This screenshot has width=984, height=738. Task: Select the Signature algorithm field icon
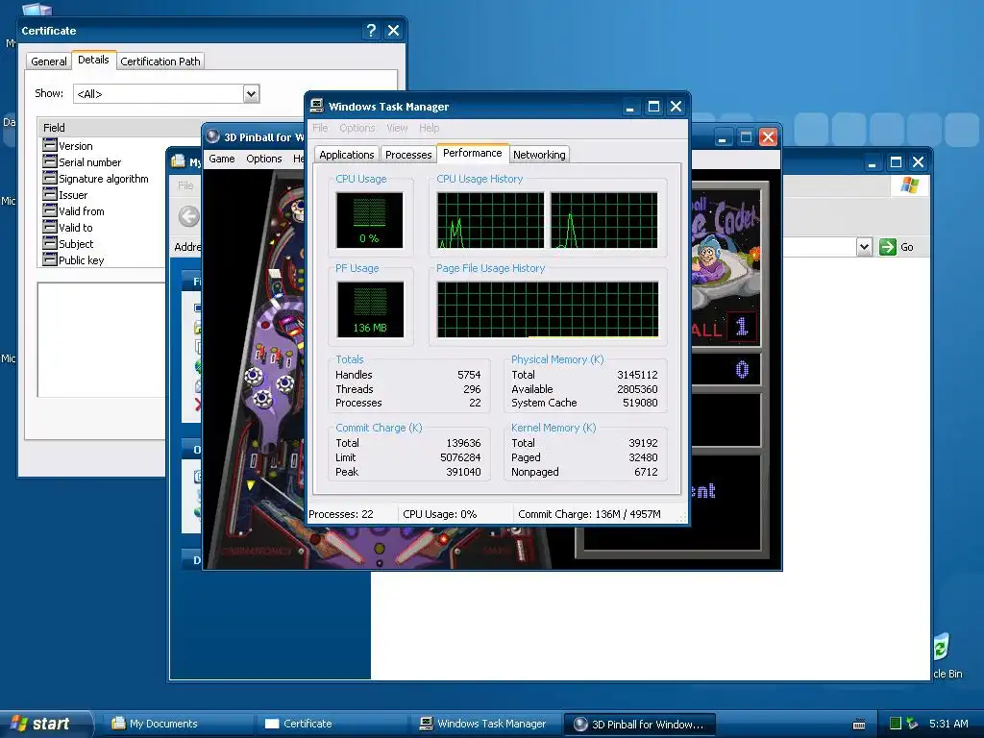click(50, 178)
